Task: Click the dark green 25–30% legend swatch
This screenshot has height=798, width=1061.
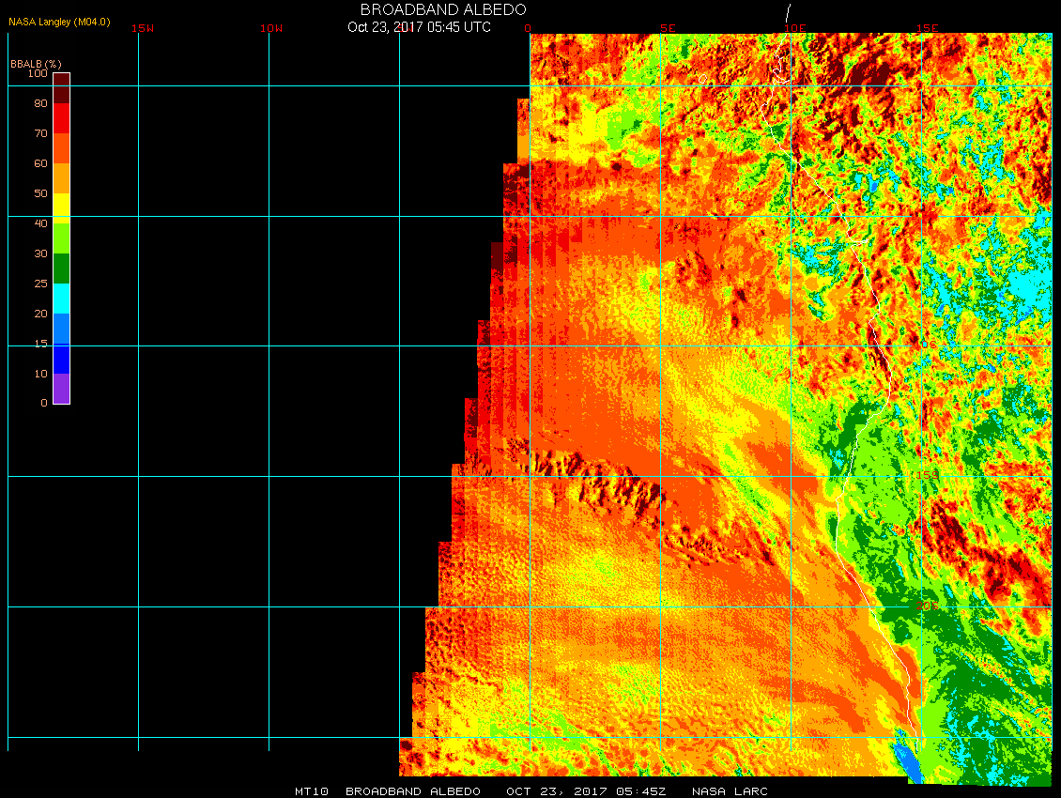Action: point(61,269)
